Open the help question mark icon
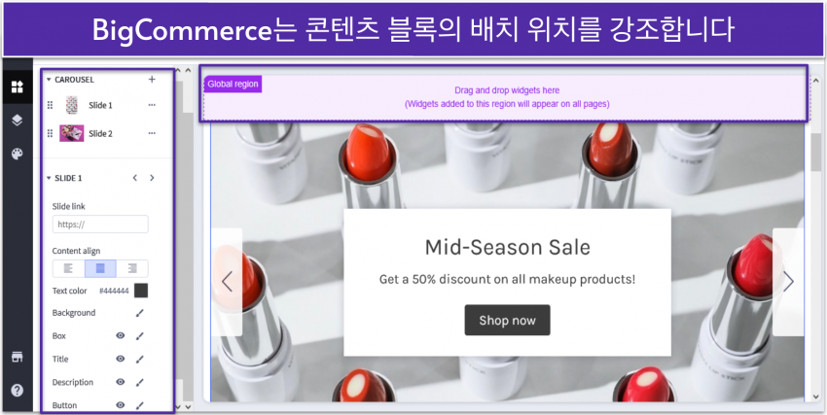The width and height of the screenshot is (827, 415). tap(17, 391)
